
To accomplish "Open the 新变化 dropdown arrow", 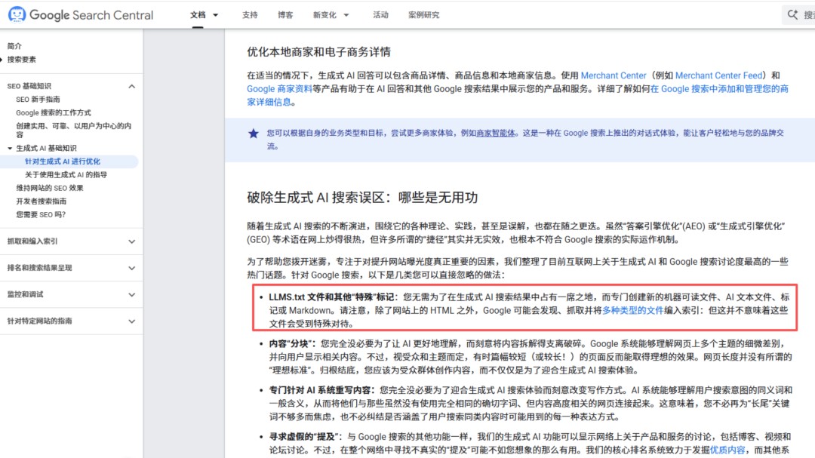I will [x=346, y=15].
